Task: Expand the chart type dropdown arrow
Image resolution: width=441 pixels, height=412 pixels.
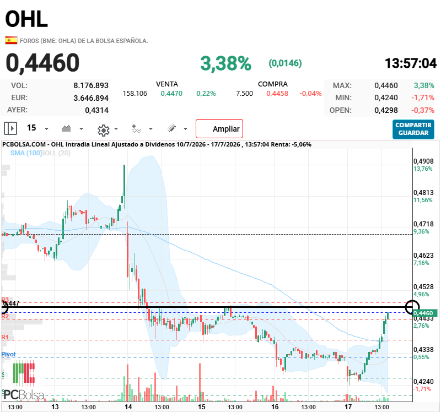Action: (x=81, y=129)
